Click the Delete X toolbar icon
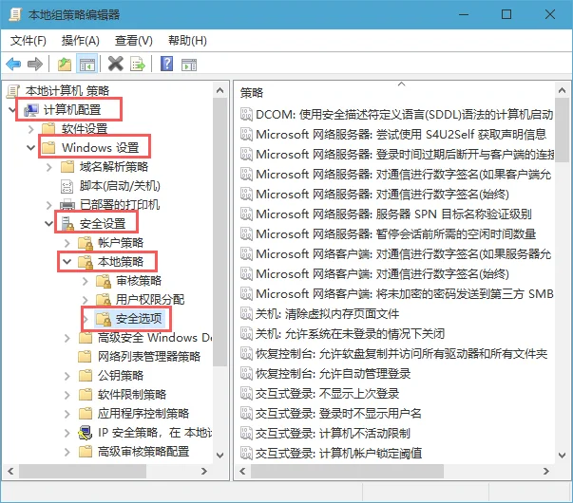This screenshot has height=503, width=573. click(116, 64)
